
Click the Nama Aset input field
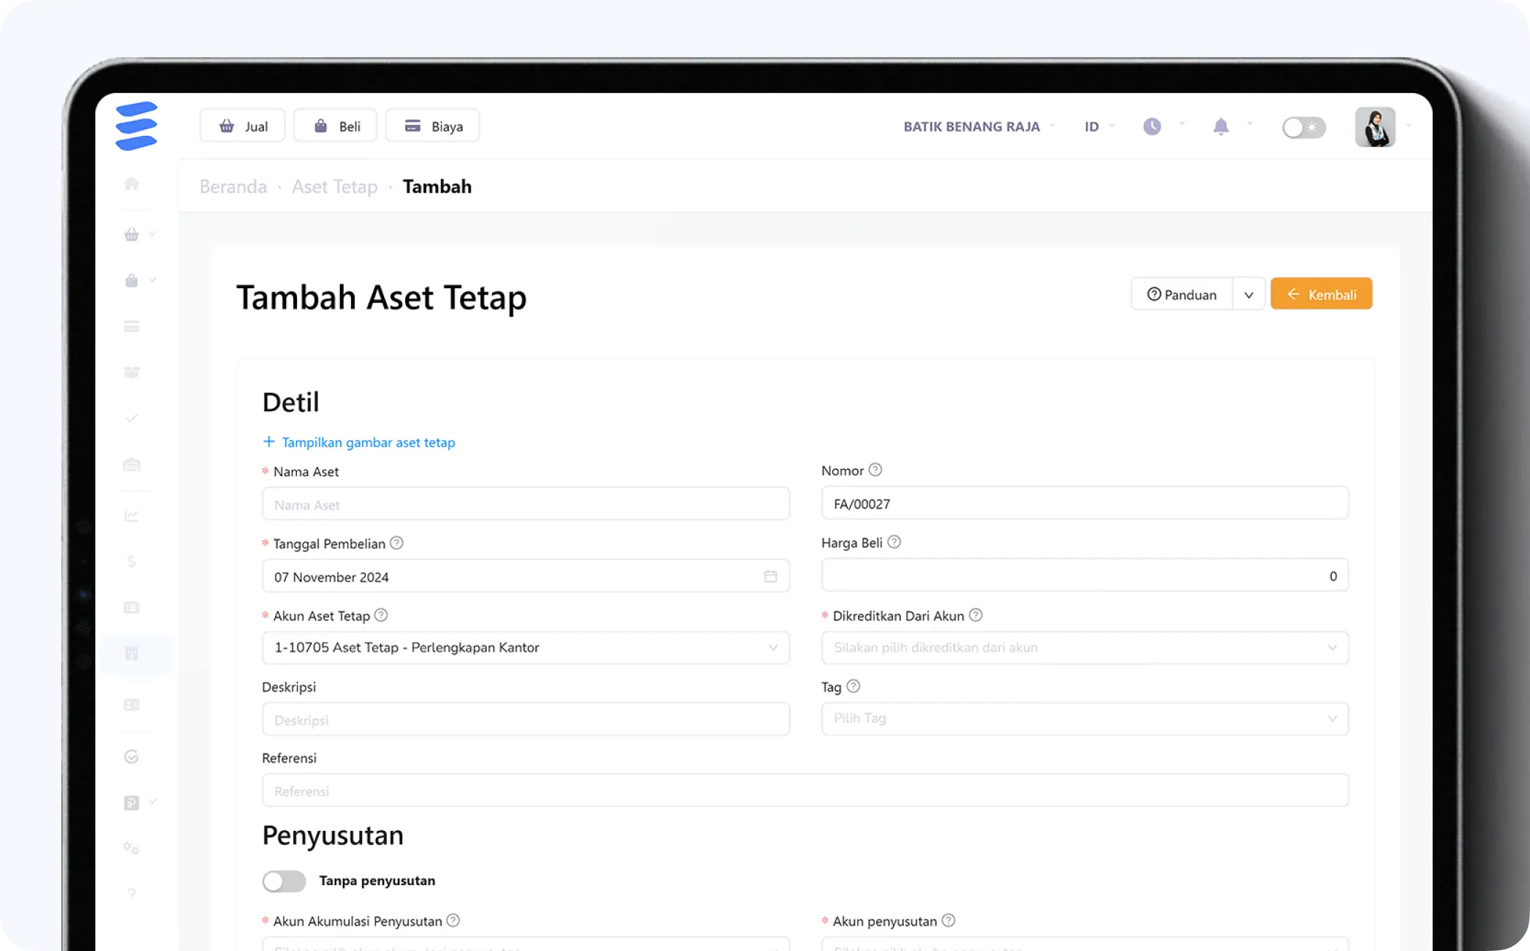526,504
